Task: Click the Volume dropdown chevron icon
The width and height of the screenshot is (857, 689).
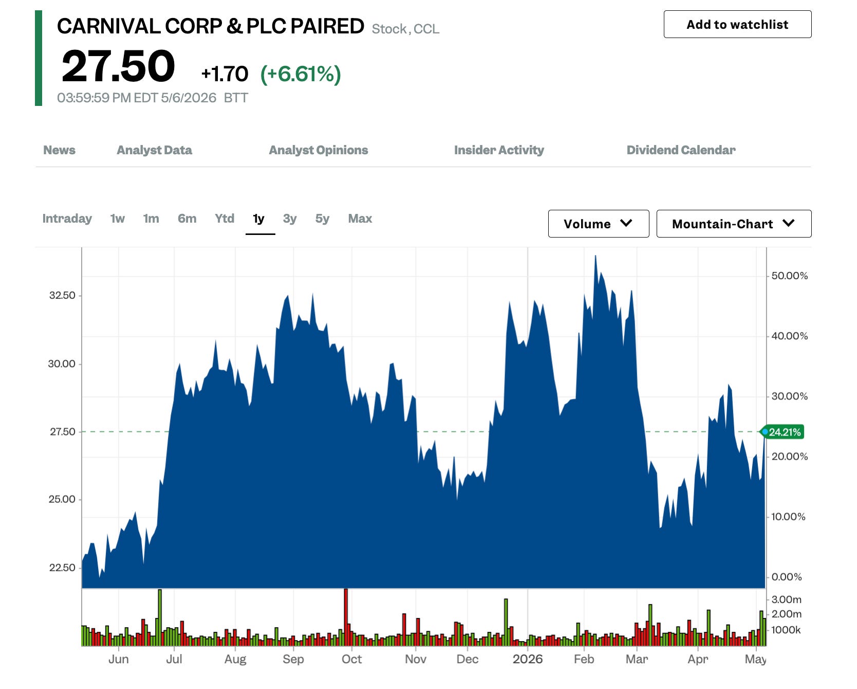Action: click(626, 223)
